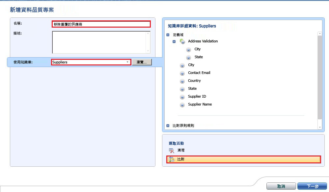
Task: Select the Address Validation composite domain icon
Action: (x=182, y=41)
